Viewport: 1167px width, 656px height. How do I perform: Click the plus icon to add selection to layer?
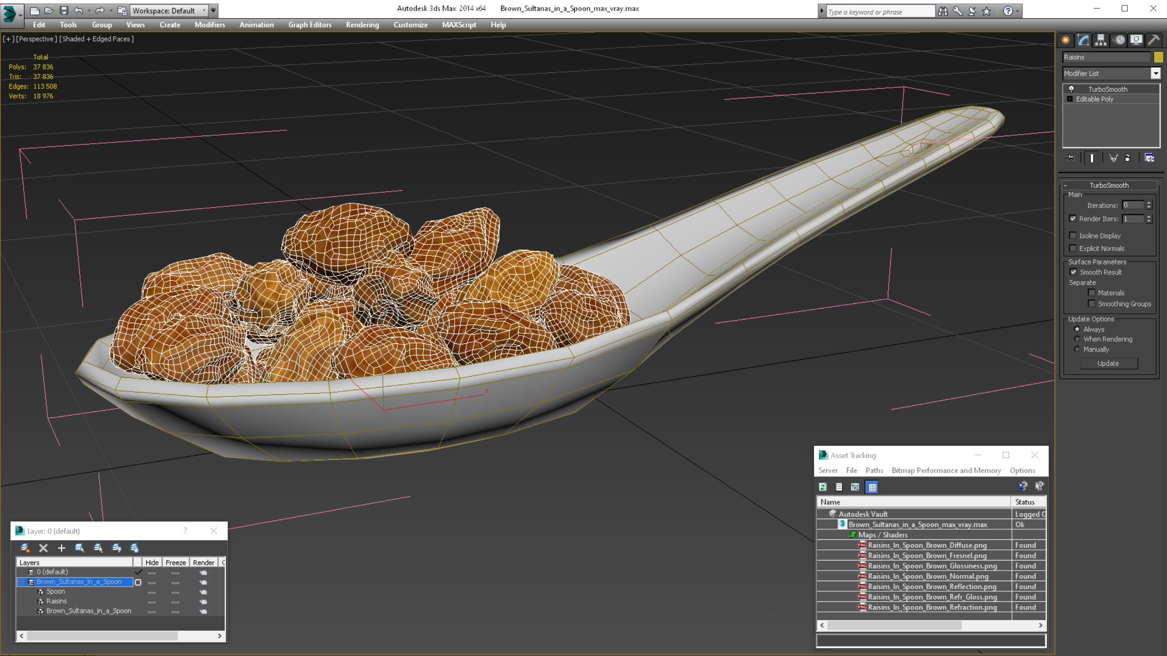tap(61, 548)
